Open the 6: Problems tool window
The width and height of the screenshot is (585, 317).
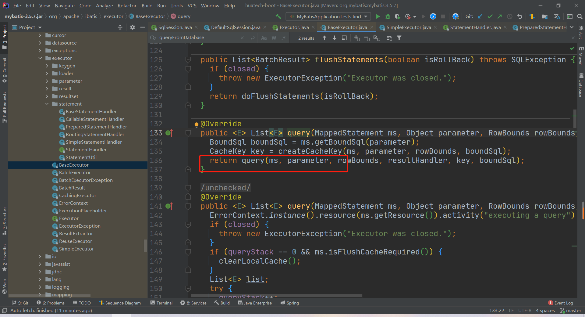click(51, 303)
